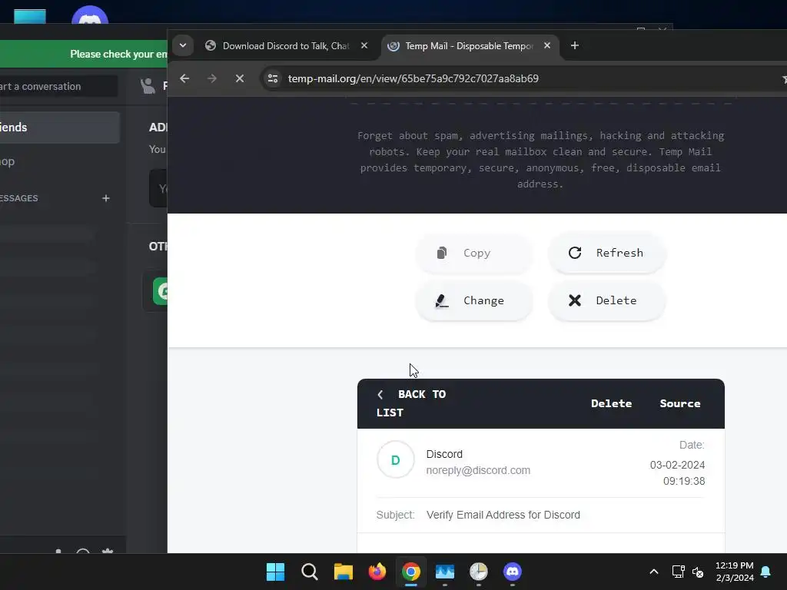
Task: Stop page loading with X button
Action: click(240, 78)
